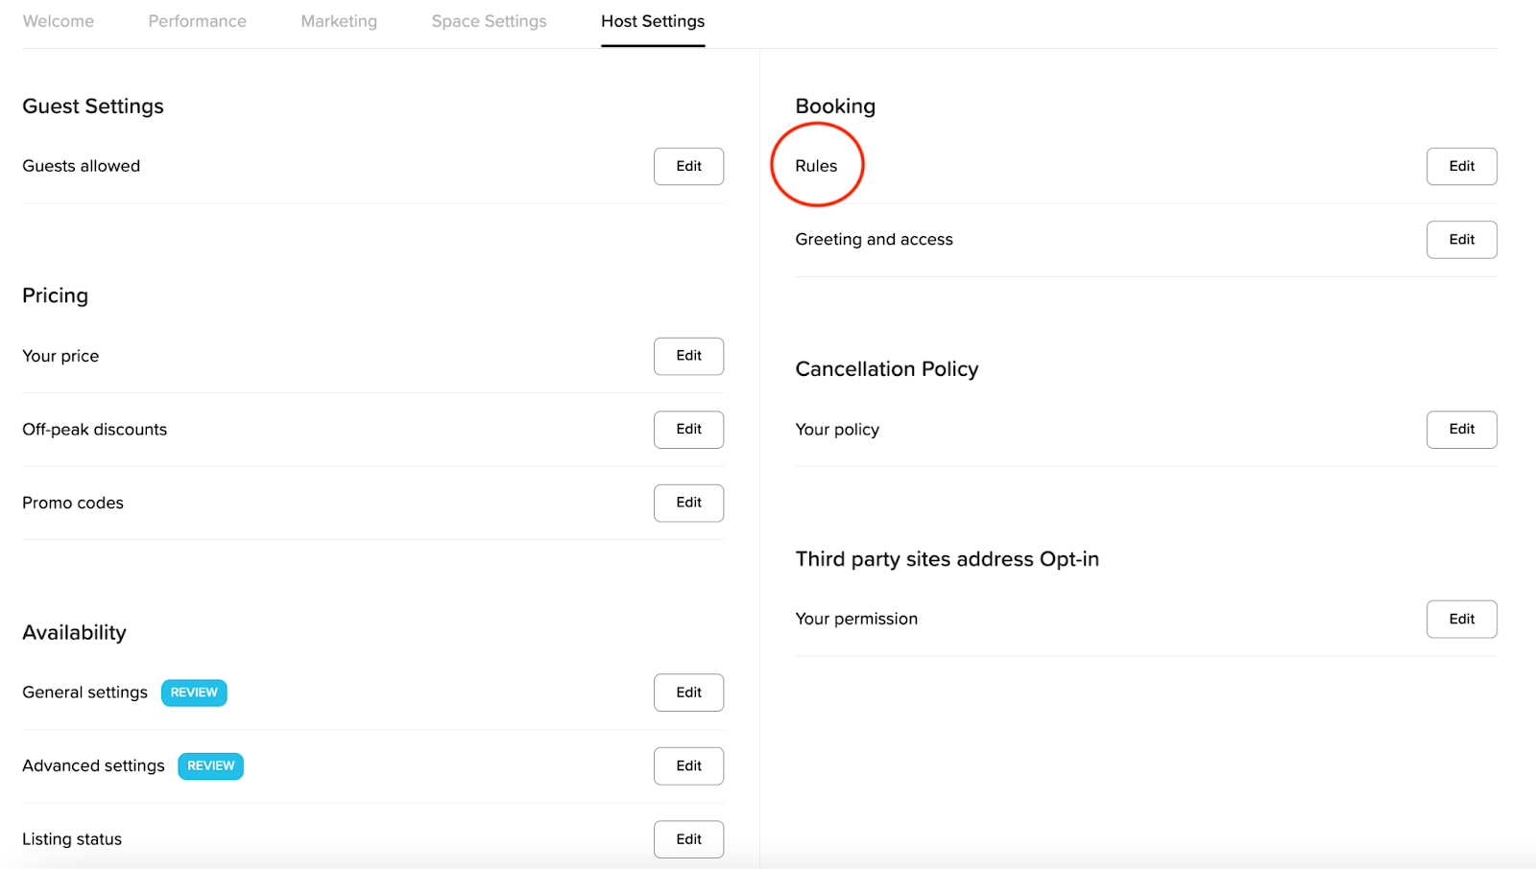Click the circled Rules label

point(816,166)
